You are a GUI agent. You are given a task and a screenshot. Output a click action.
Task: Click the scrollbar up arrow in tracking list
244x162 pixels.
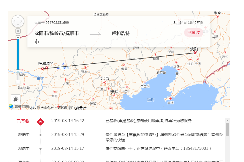(x=227, y=120)
